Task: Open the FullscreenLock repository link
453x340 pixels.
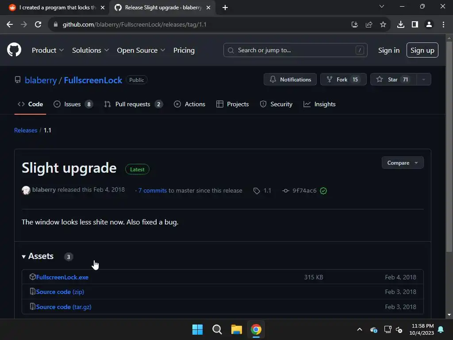Action: tap(93, 80)
